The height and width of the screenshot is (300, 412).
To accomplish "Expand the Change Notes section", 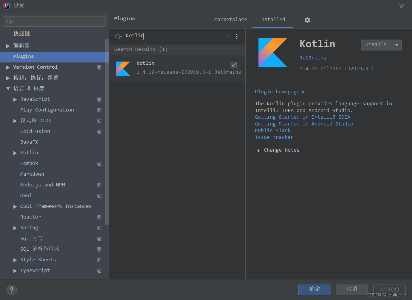I will coord(258,150).
